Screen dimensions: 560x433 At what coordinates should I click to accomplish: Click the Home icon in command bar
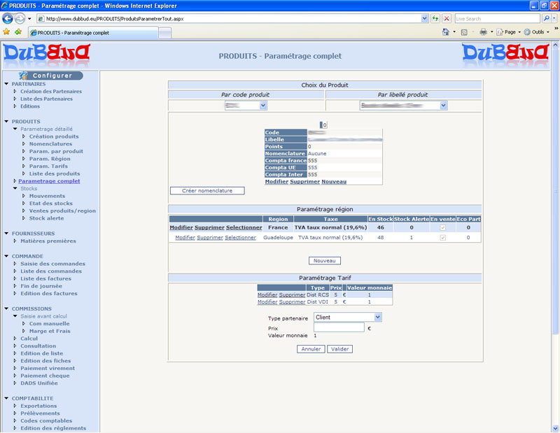tap(446, 32)
